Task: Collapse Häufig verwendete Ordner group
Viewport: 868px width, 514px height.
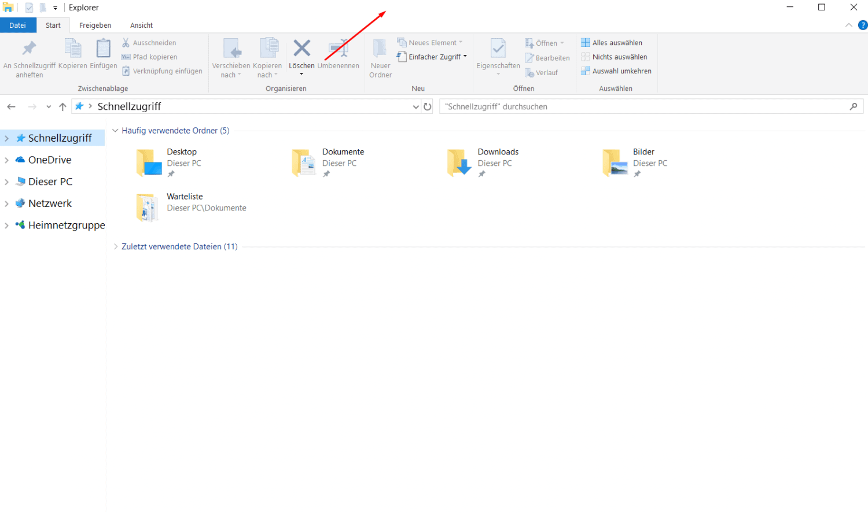Action: click(115, 131)
